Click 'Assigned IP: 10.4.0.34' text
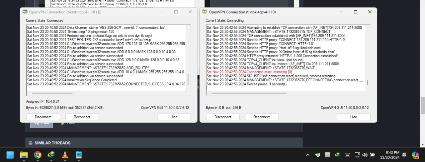Screen dimensions: 425x162 pos(43,101)
